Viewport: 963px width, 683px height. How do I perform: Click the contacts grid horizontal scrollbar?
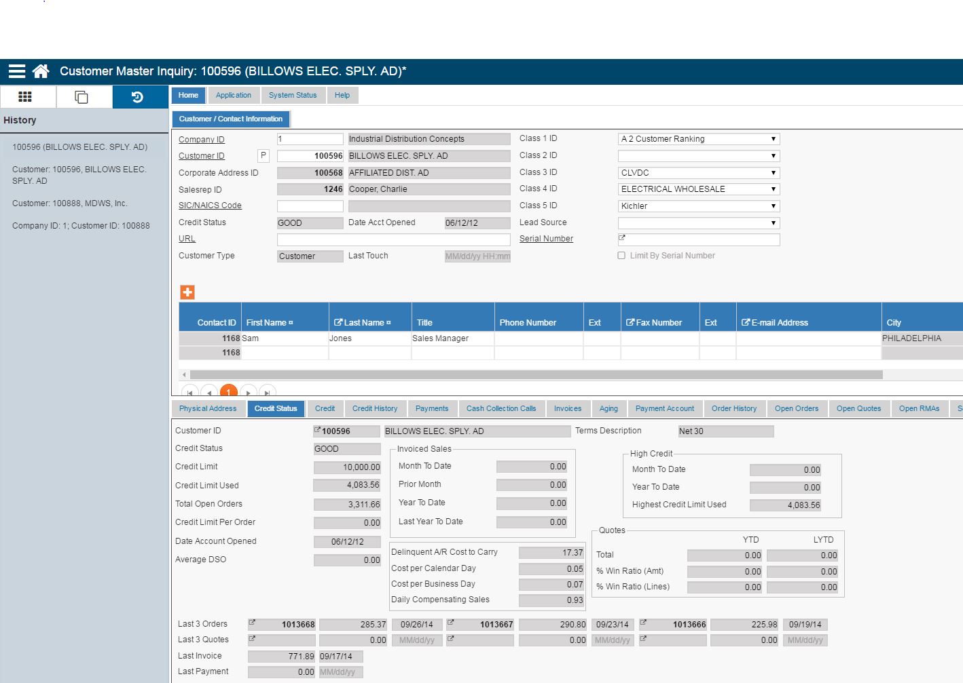pyautogui.click(x=535, y=375)
